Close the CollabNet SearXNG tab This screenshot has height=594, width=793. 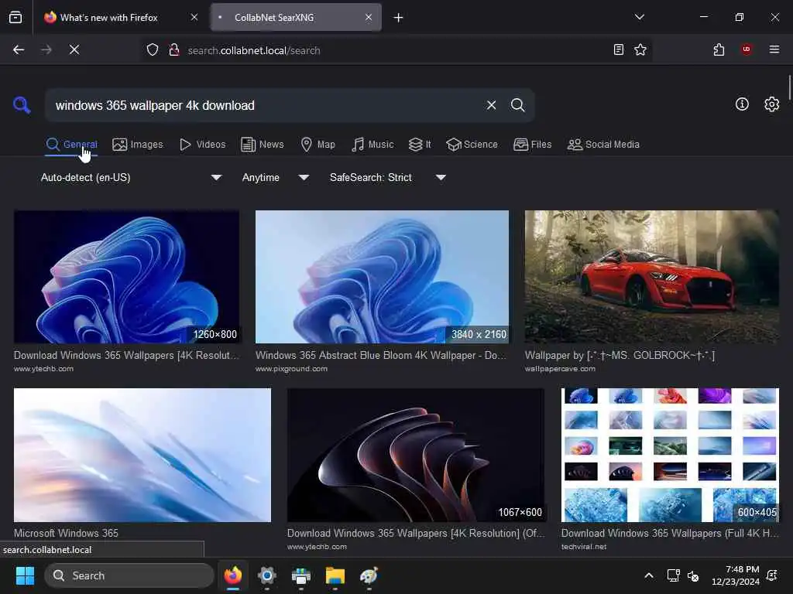coord(369,17)
